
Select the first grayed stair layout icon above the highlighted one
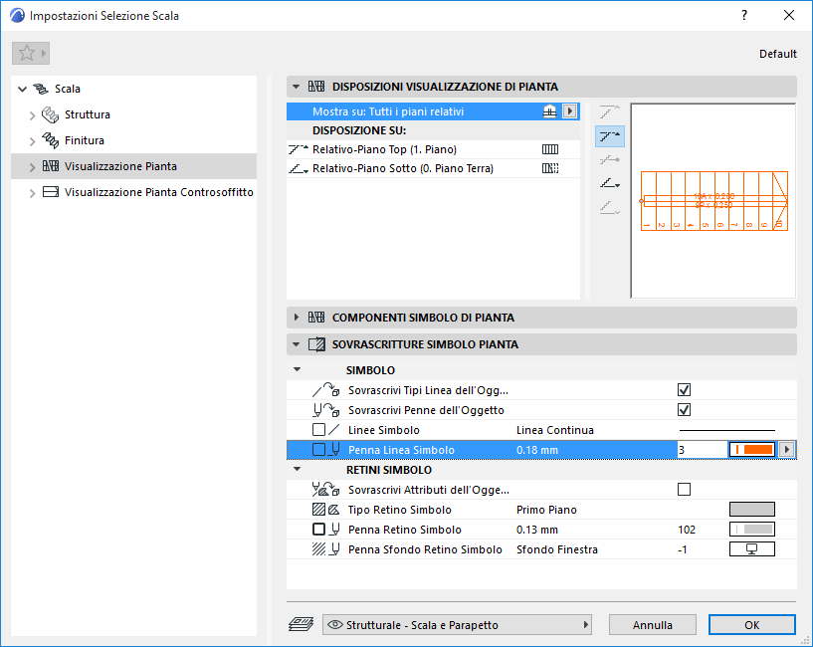(x=610, y=111)
